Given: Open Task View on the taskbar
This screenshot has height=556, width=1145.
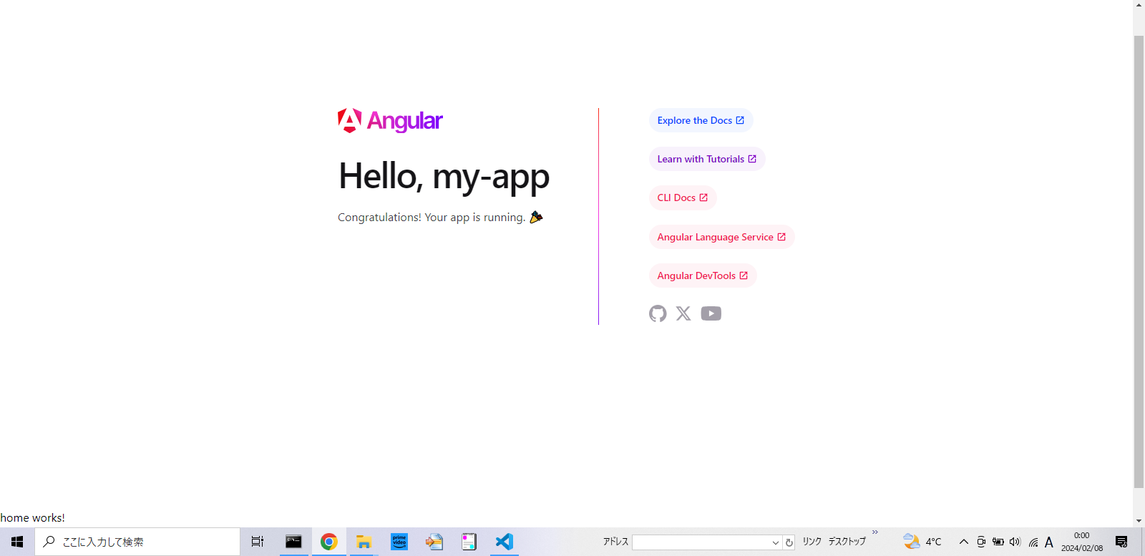Looking at the screenshot, I should click(x=258, y=542).
